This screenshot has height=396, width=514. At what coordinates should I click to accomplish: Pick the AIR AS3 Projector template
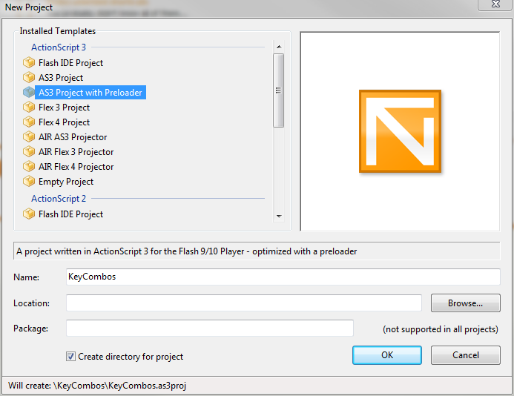coord(73,137)
